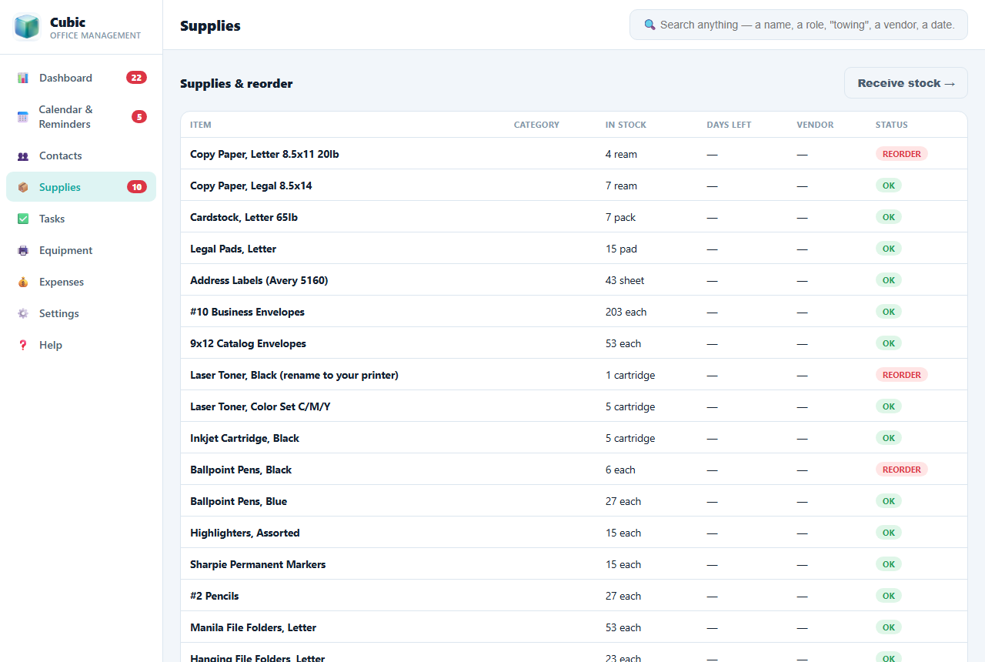Image resolution: width=985 pixels, height=662 pixels.
Task: Click the Supplies badge showing 10
Action: coord(136,187)
